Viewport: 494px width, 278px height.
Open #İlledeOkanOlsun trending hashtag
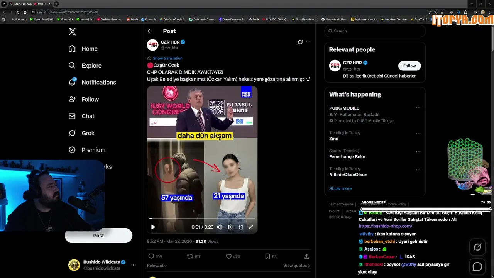(x=348, y=175)
